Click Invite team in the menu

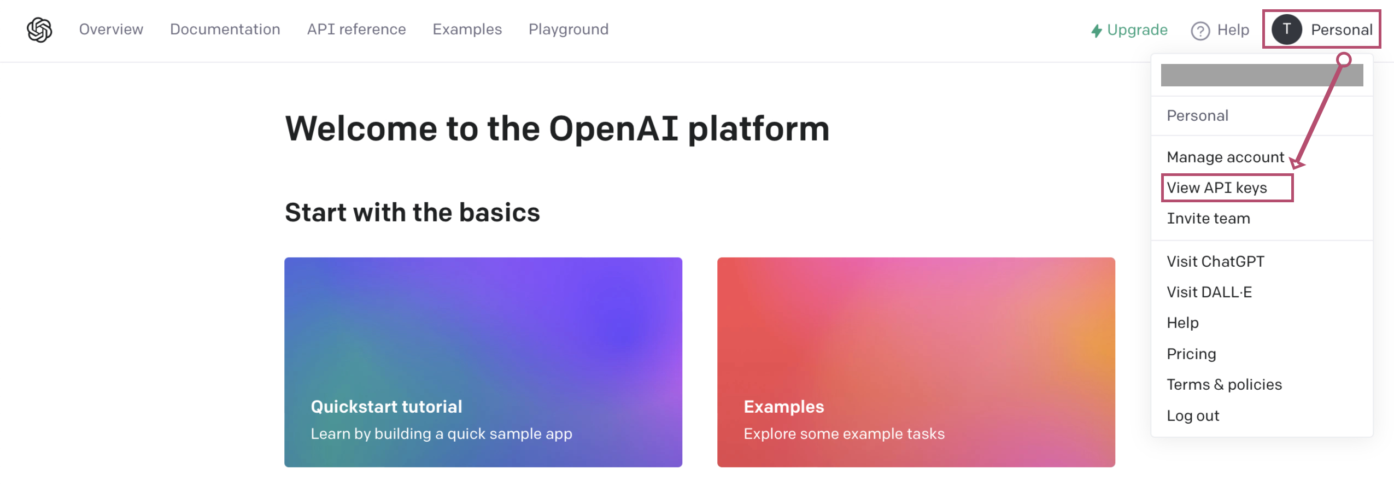[1208, 219]
